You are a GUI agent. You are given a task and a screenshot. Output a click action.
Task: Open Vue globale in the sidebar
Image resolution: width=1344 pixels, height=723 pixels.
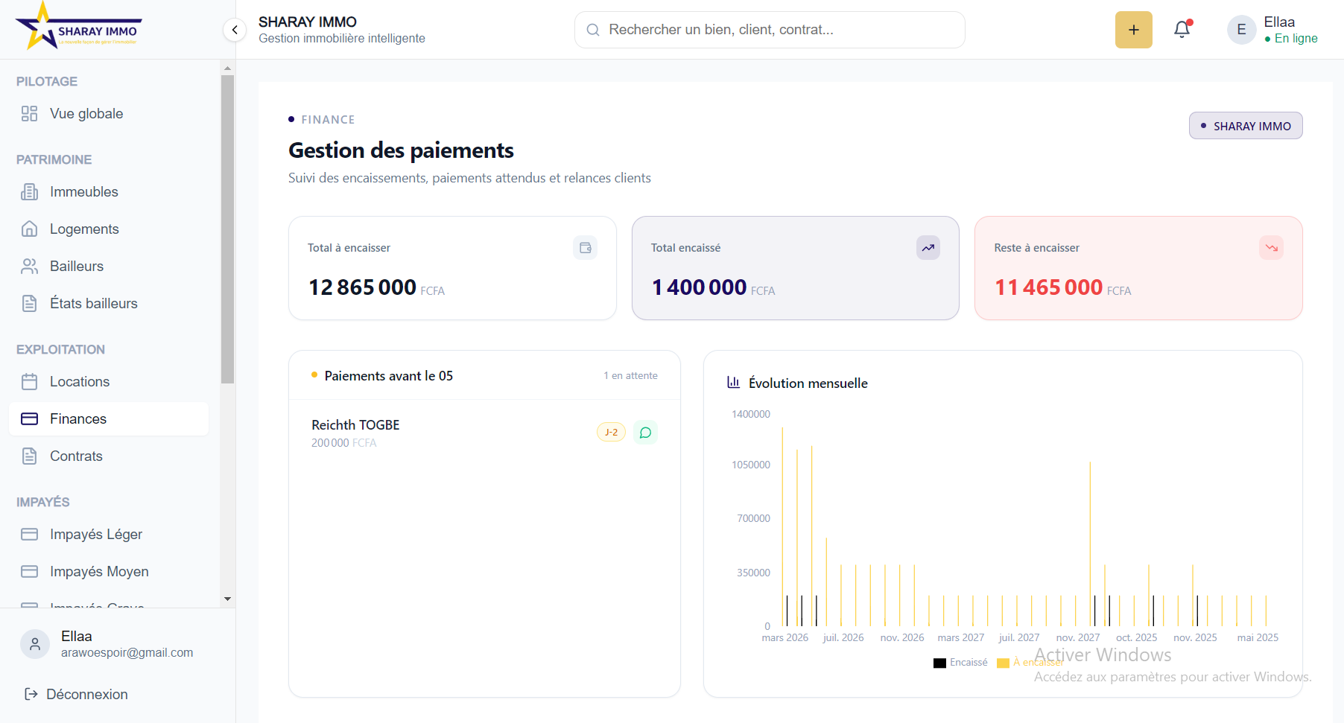point(86,114)
